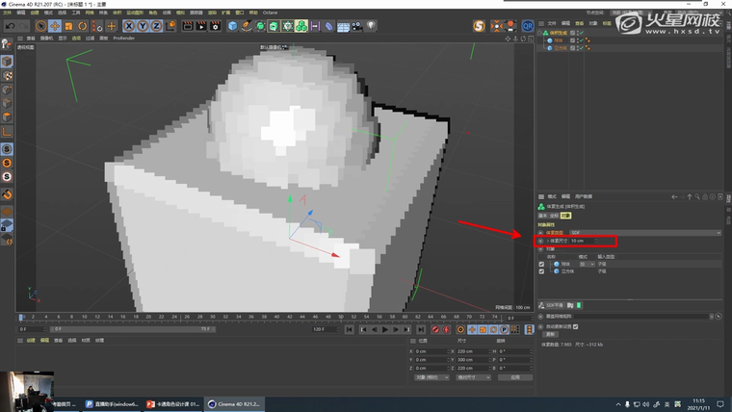Click the Undo arrow in top toolbar

point(10,26)
